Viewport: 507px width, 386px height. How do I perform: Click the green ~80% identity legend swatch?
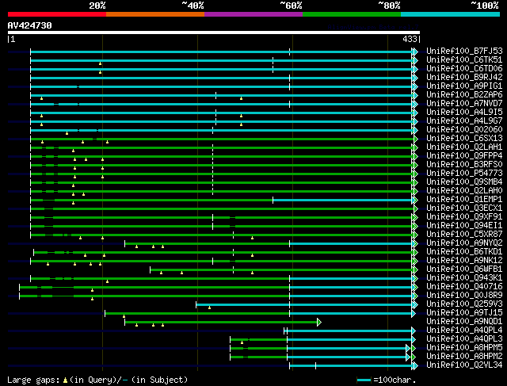click(352, 14)
